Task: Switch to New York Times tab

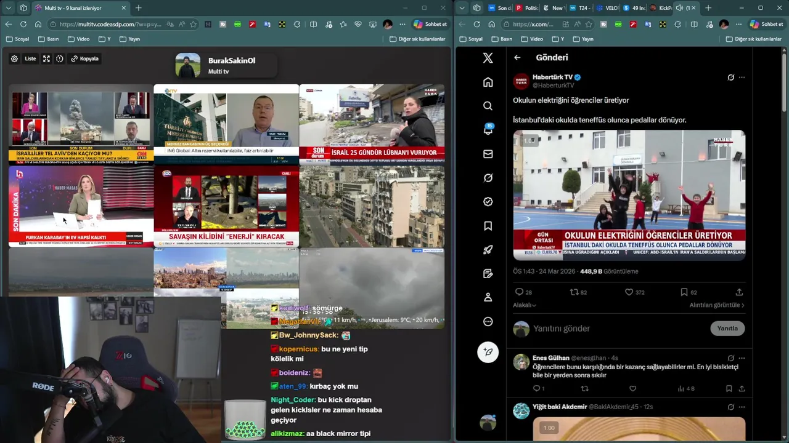Action: (554, 8)
